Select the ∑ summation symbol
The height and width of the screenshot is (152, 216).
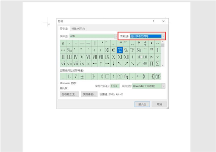tap(158, 63)
